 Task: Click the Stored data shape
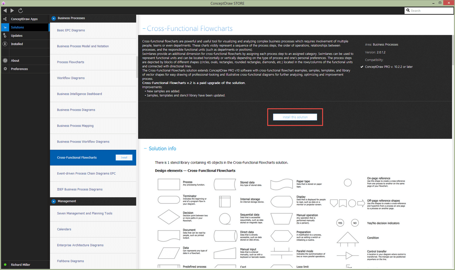[225, 184]
